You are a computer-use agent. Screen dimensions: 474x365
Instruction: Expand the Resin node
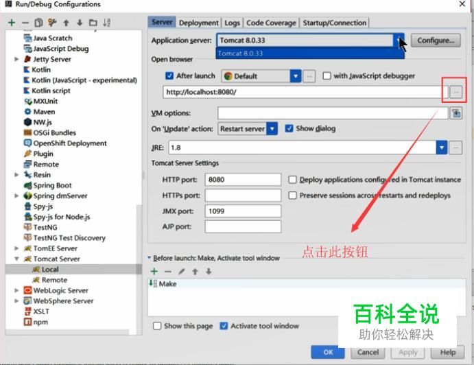pos(16,175)
